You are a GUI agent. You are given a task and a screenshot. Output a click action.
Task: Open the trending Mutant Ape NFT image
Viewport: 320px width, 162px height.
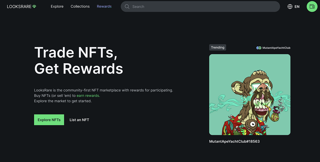pyautogui.click(x=250, y=95)
